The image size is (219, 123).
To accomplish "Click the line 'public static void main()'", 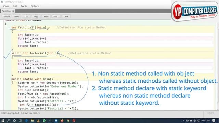I will click(32, 79).
